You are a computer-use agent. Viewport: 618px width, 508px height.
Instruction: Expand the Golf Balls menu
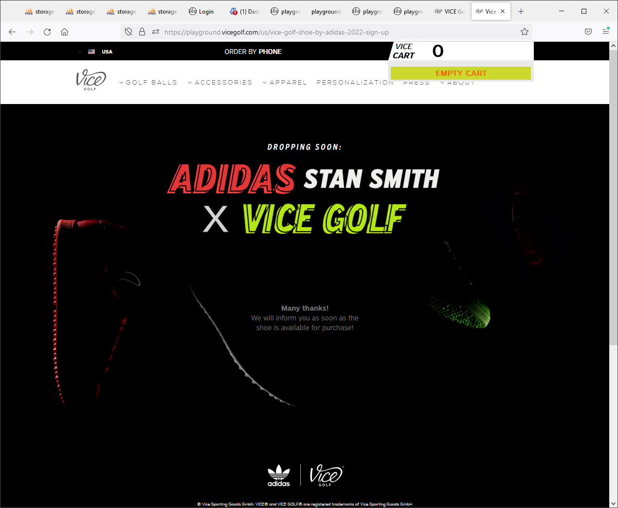(148, 83)
